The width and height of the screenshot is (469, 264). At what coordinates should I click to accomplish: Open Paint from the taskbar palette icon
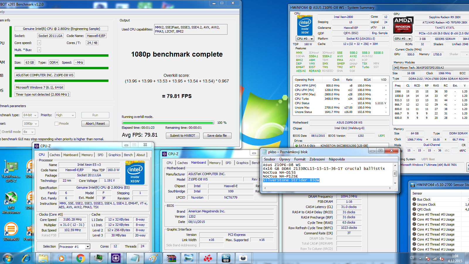(x=153, y=258)
